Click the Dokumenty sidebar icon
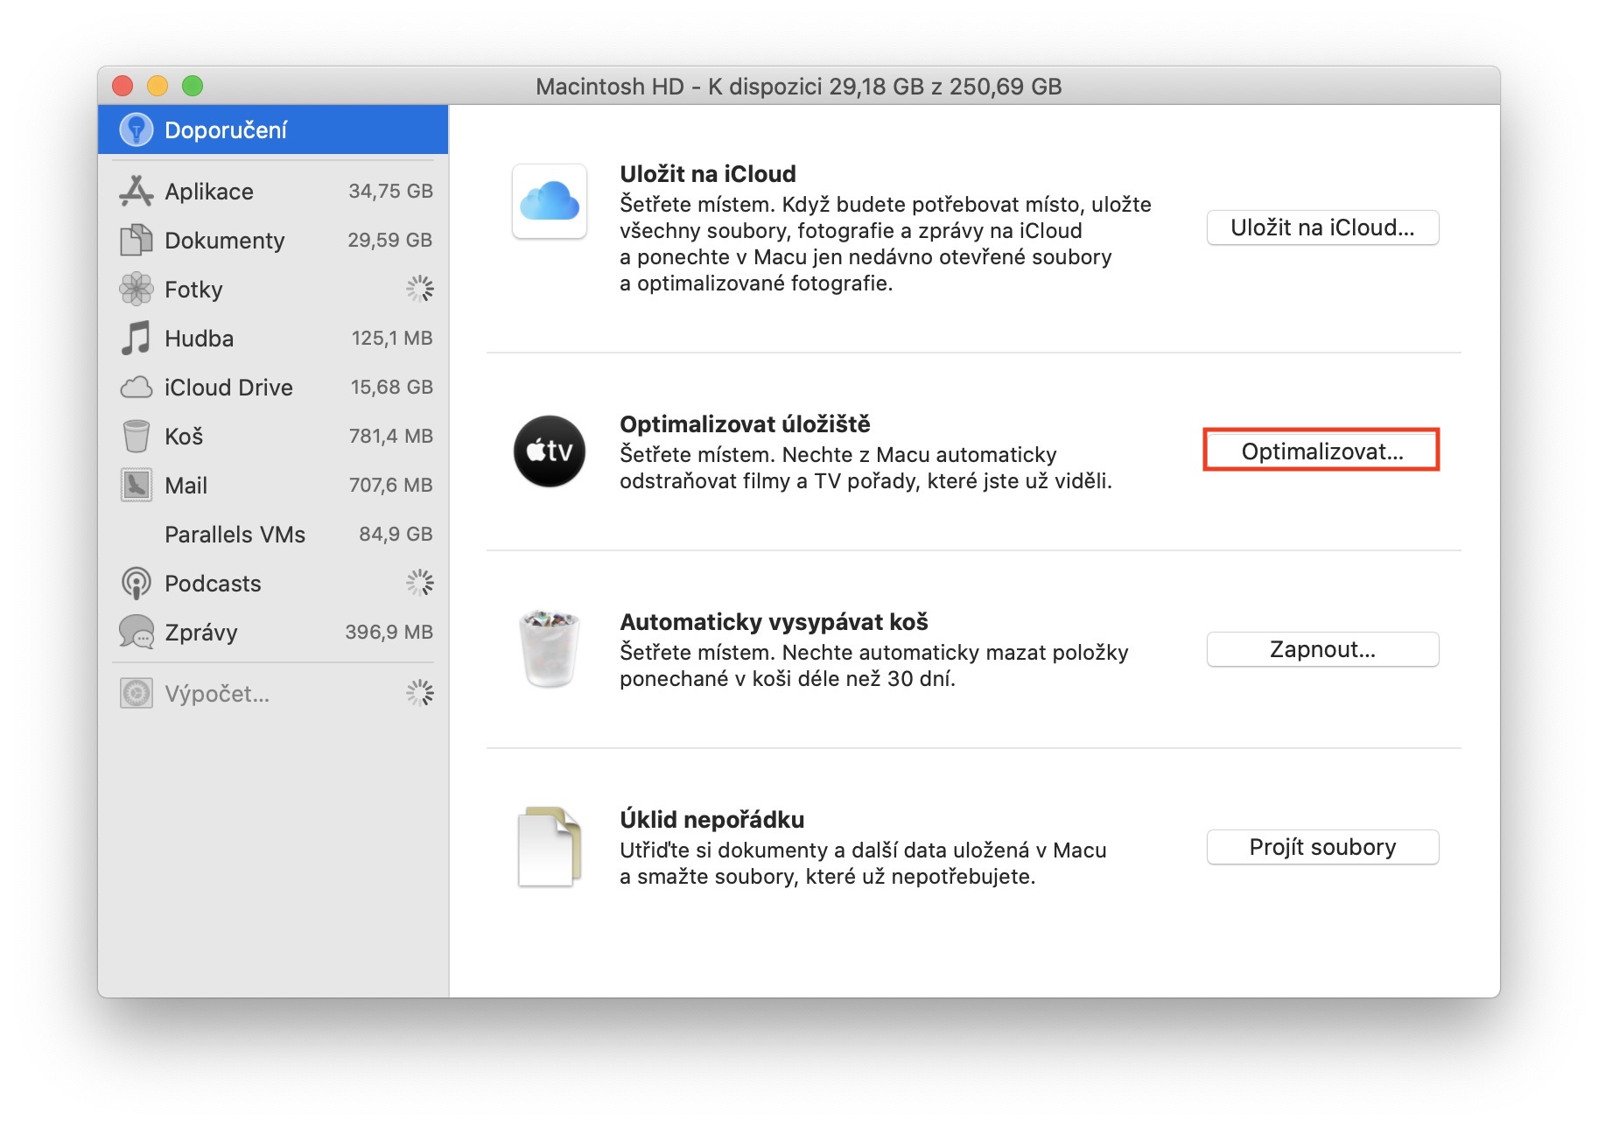Image resolution: width=1598 pixels, height=1127 pixels. tap(136, 240)
